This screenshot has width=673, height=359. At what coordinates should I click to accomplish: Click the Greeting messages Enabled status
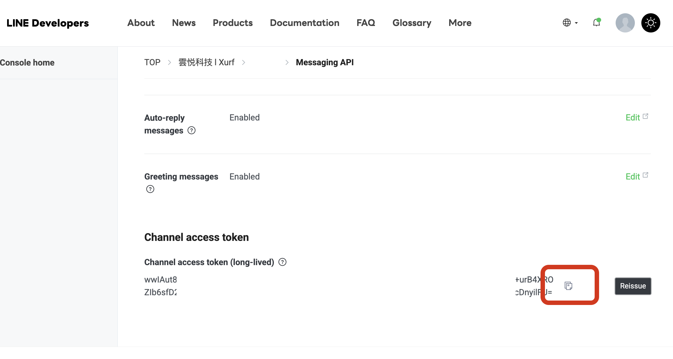(245, 177)
